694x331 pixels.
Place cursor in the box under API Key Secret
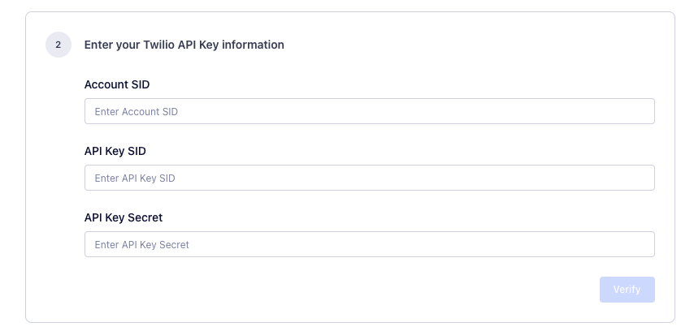[x=369, y=244]
